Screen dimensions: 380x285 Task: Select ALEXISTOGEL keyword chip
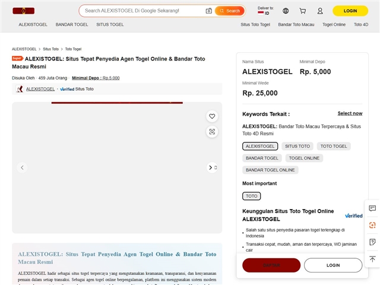(x=260, y=146)
